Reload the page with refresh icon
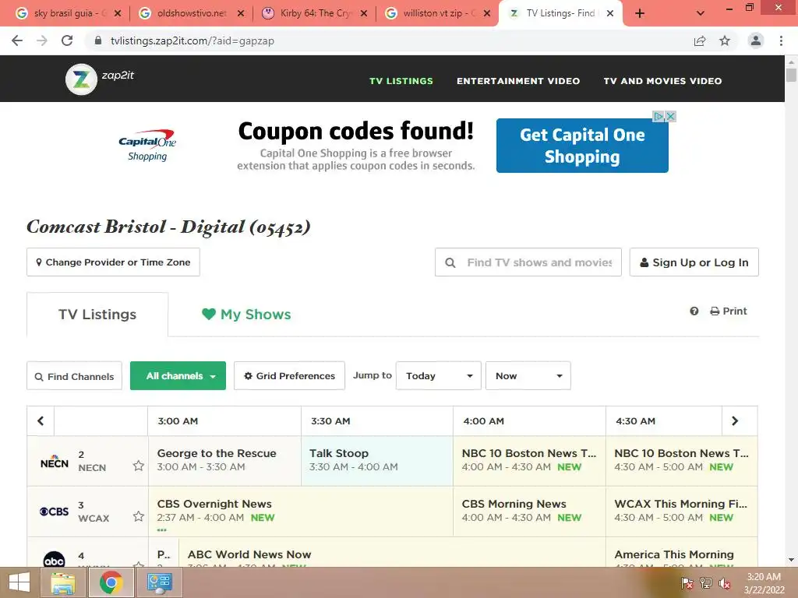 click(x=67, y=40)
